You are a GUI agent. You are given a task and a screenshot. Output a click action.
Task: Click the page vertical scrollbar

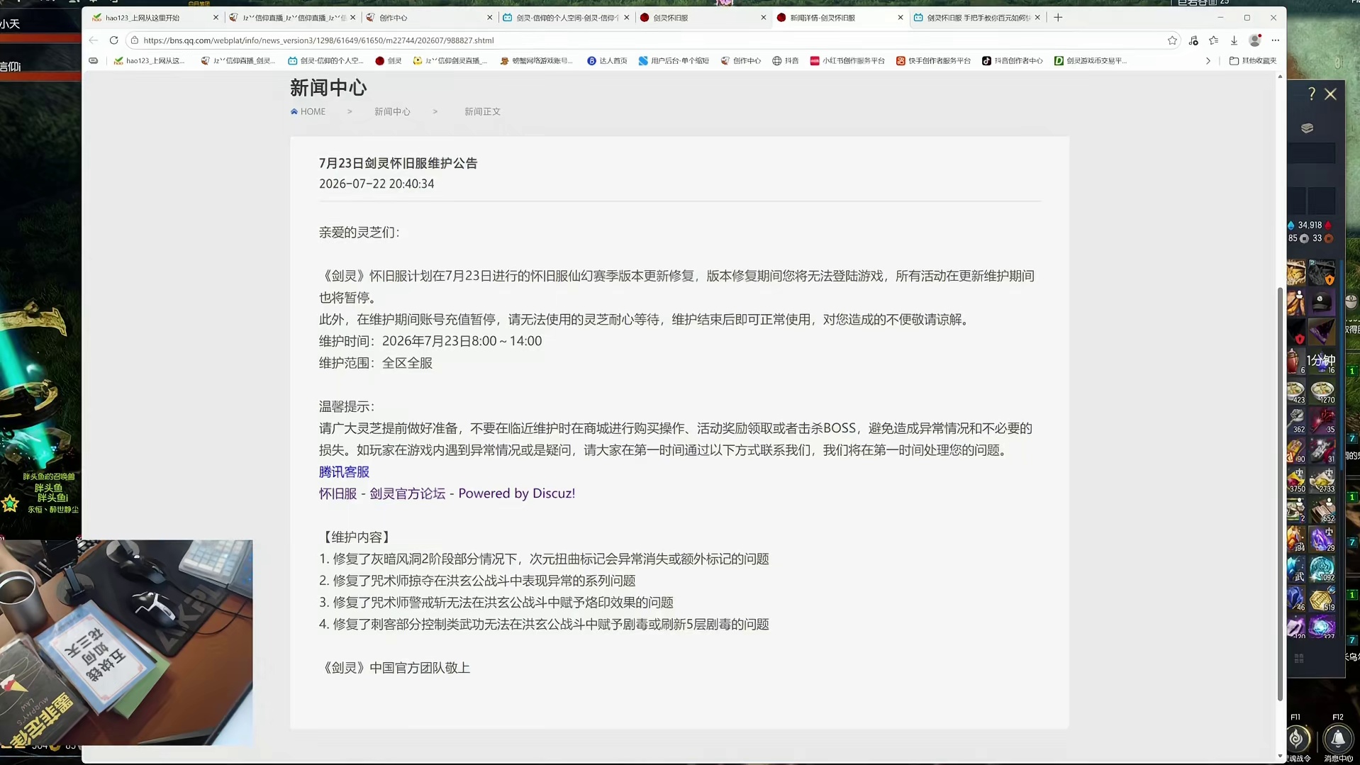(1280, 493)
